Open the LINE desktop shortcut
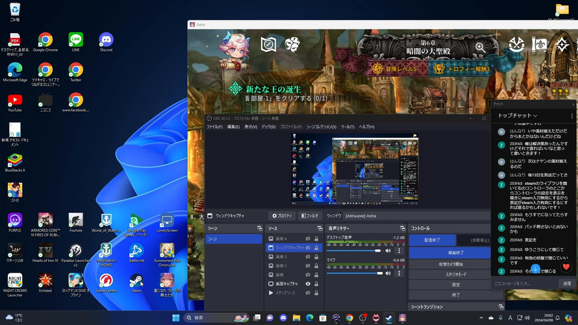 76,42
